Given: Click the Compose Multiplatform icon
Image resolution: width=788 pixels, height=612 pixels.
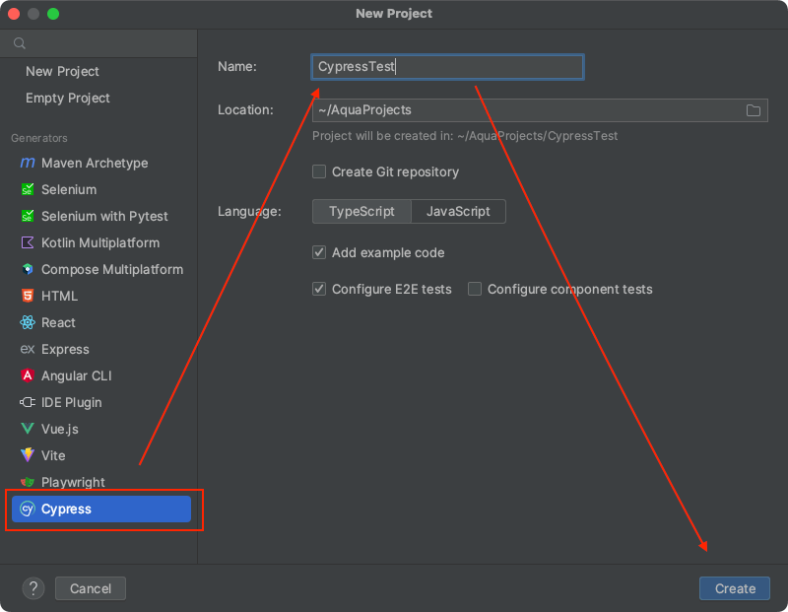Looking at the screenshot, I should pos(28,270).
